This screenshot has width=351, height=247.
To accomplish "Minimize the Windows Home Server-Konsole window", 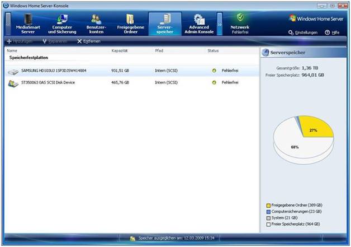I will pos(322,6).
